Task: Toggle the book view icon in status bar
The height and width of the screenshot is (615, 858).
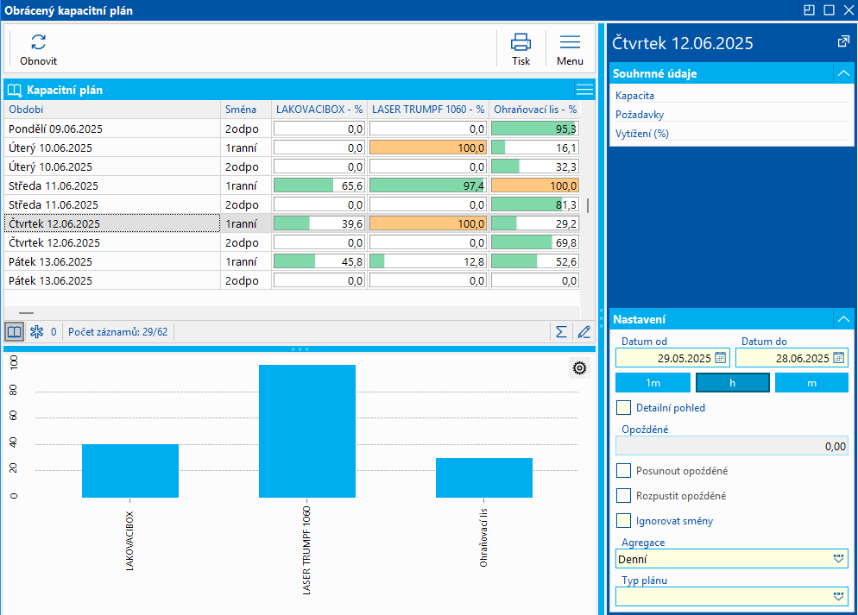Action: tap(14, 332)
